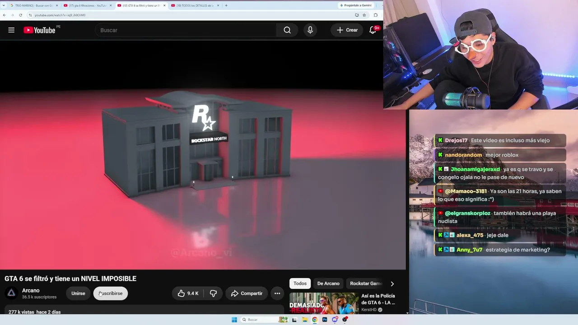Click the Jhoanamigajeraxd chat message
This screenshot has width=578, height=325.
(500, 173)
